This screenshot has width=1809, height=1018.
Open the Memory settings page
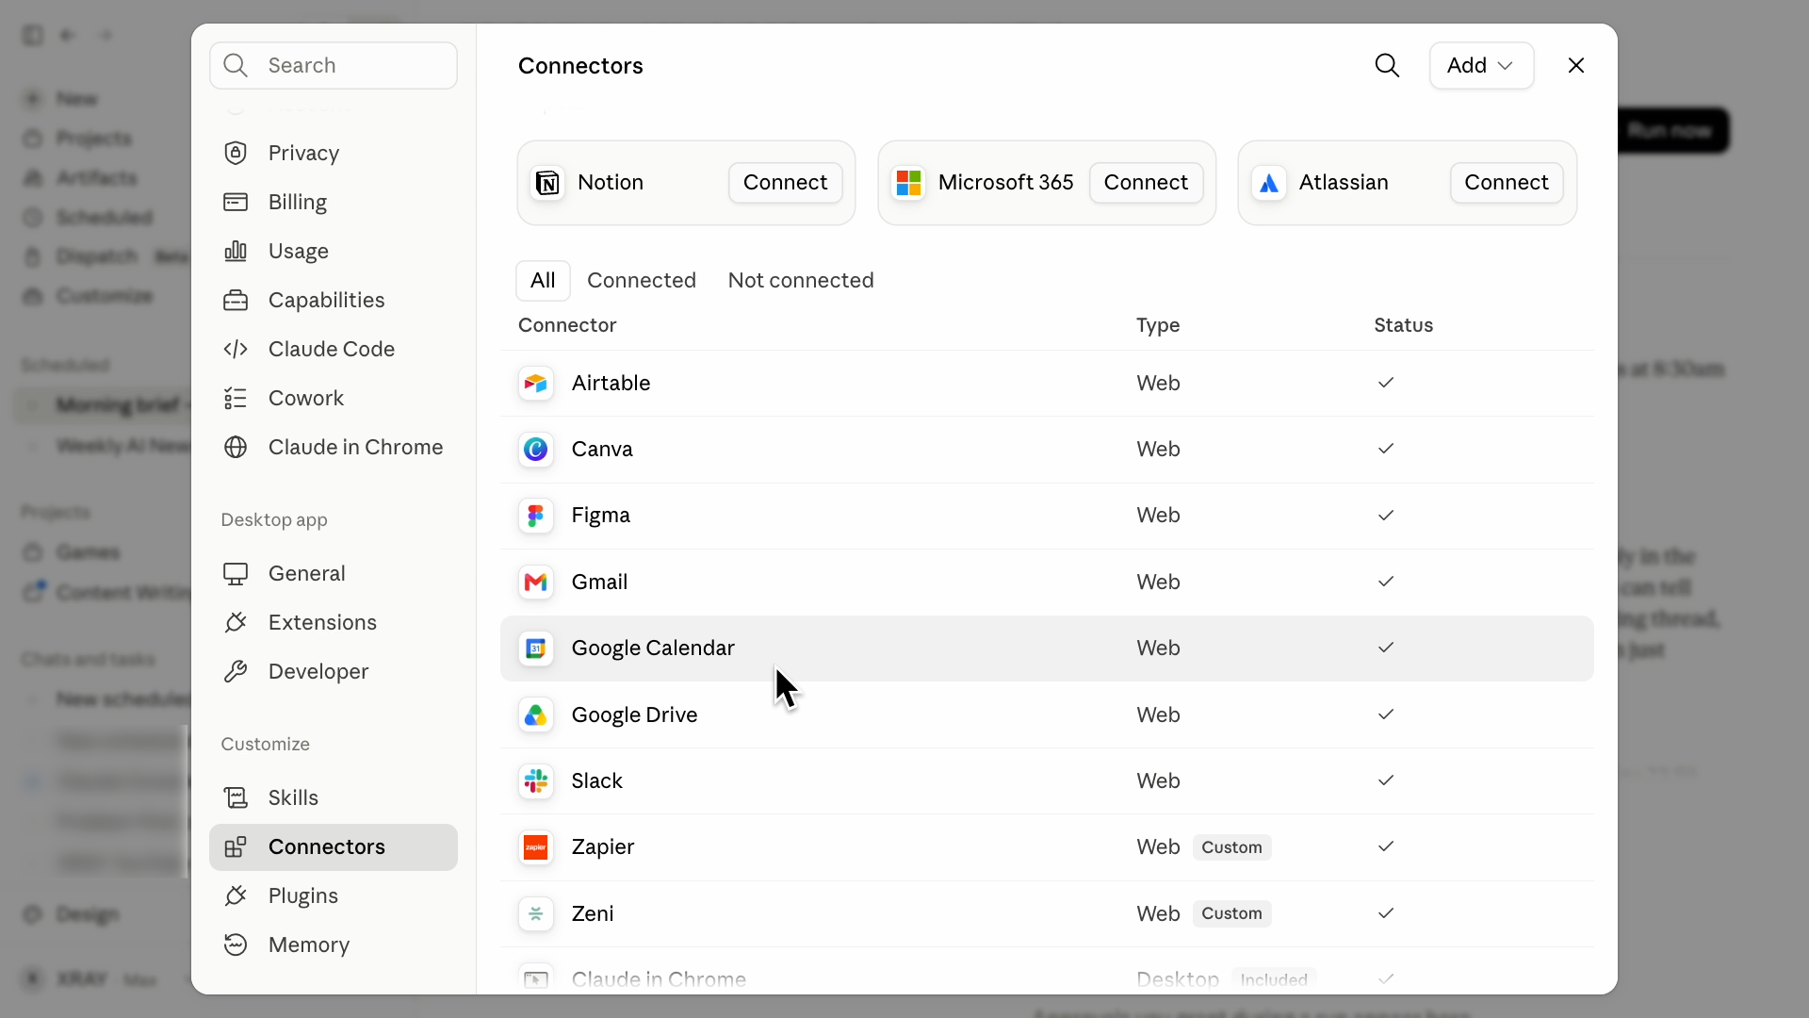point(334,944)
